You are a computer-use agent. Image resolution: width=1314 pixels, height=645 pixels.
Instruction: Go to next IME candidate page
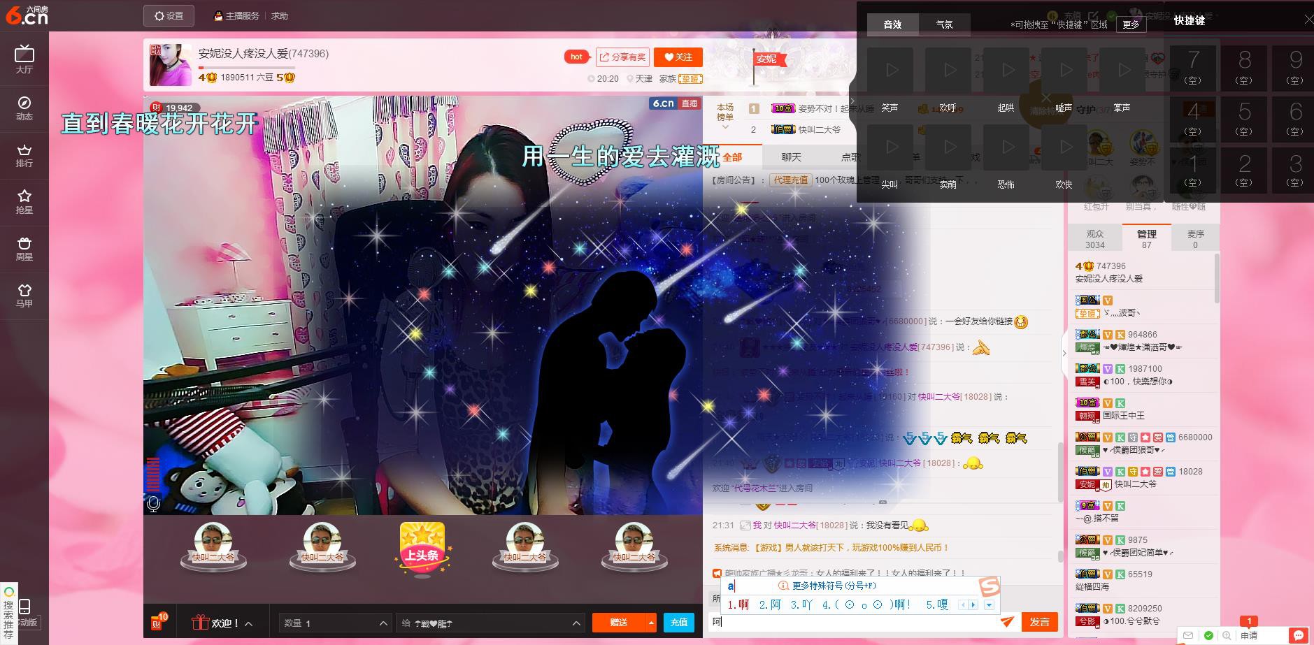[973, 604]
